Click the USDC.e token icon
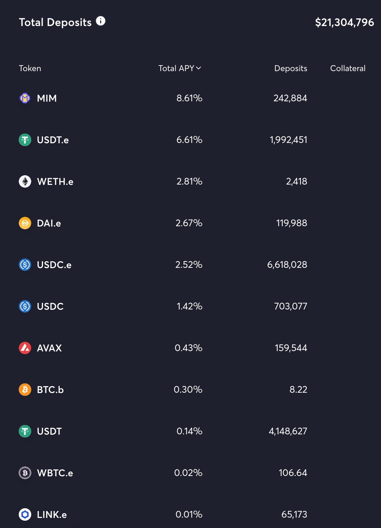The height and width of the screenshot is (528, 381). tap(25, 265)
